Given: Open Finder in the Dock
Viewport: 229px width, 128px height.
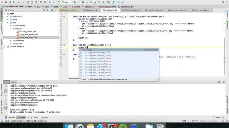Looking at the screenshot, I should coord(69,126).
